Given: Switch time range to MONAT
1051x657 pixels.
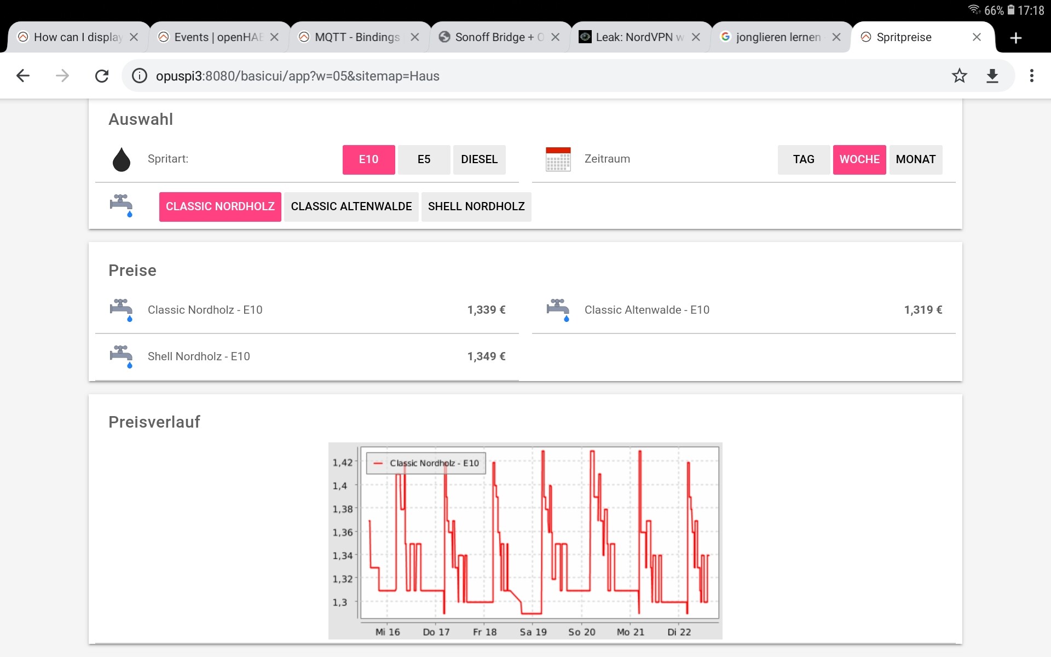Looking at the screenshot, I should coord(915,159).
